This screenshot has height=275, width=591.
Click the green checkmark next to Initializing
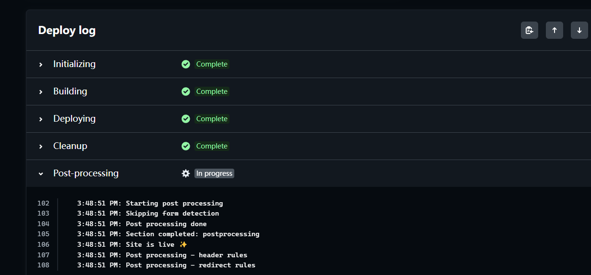(186, 64)
